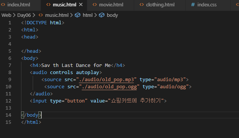Click the html breadcrumb cube icon
Viewport: 239px width, 138px height.
(77, 15)
